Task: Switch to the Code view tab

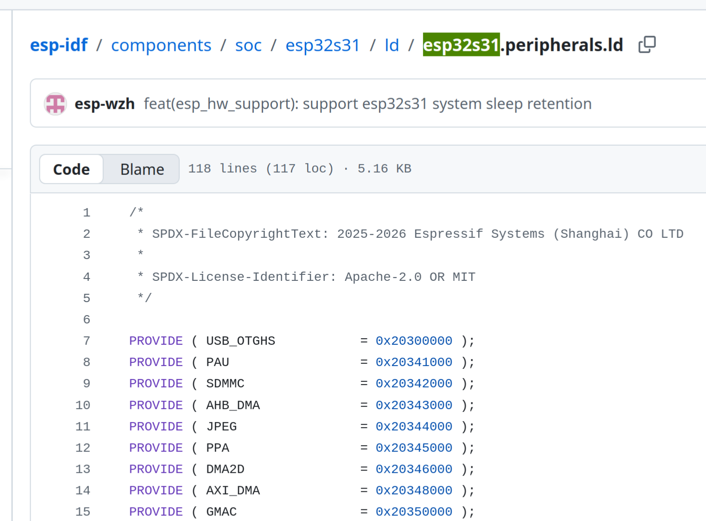Action: tap(71, 169)
